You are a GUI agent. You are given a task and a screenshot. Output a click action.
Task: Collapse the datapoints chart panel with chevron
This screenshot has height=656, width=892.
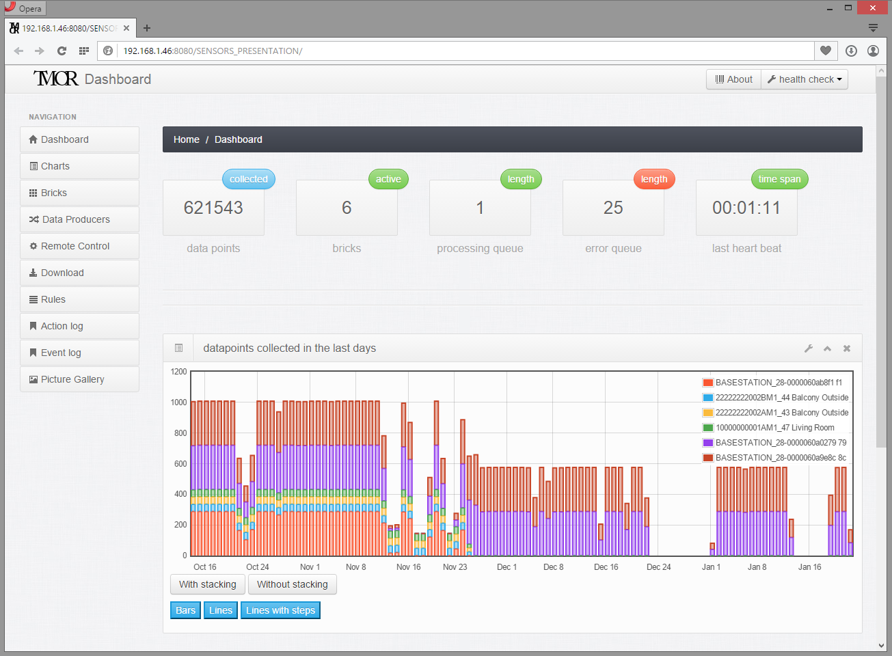[828, 348]
